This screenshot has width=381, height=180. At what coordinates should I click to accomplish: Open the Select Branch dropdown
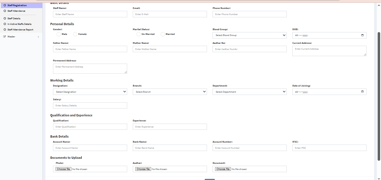click(x=170, y=92)
